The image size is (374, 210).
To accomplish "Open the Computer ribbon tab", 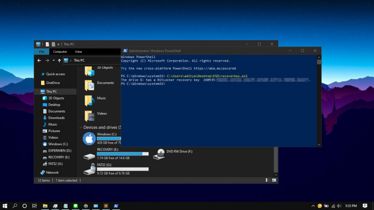I will coord(60,52).
